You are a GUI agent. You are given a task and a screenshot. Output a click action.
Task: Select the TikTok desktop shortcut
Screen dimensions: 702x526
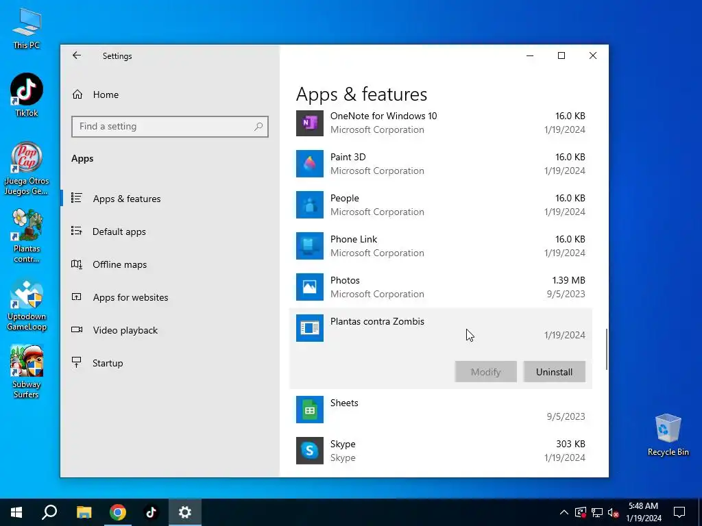pos(27,95)
